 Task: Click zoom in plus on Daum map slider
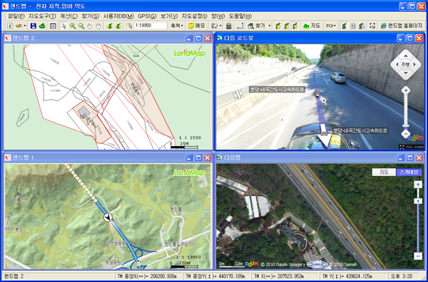click(x=418, y=184)
